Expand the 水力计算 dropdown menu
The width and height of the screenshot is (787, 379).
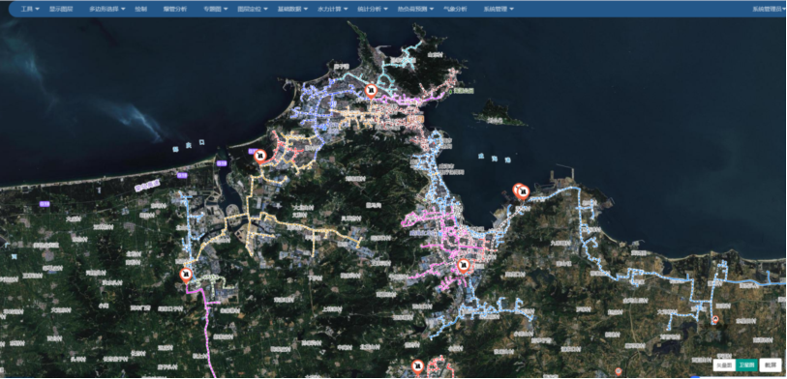(x=332, y=9)
